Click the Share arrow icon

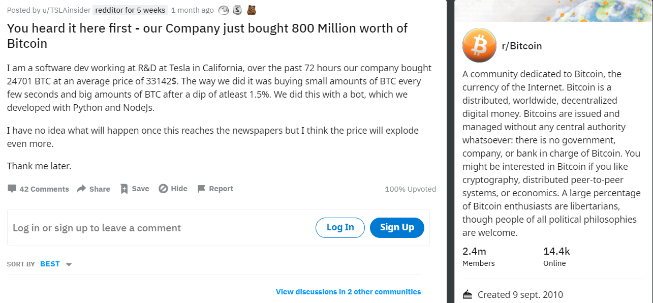click(81, 189)
